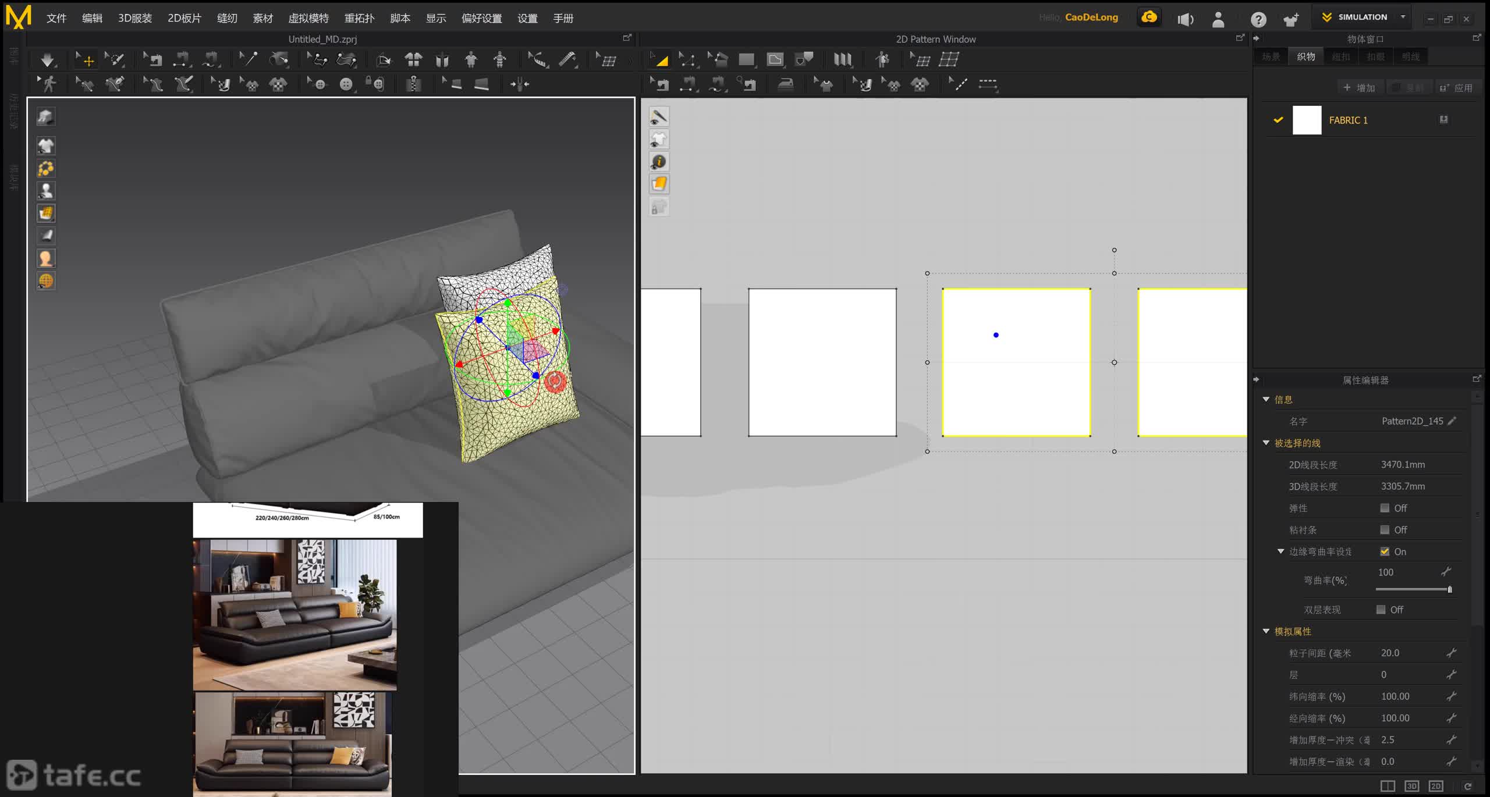This screenshot has height=797, width=1490.
Task: Open the 2D板片 menu
Action: click(x=184, y=18)
